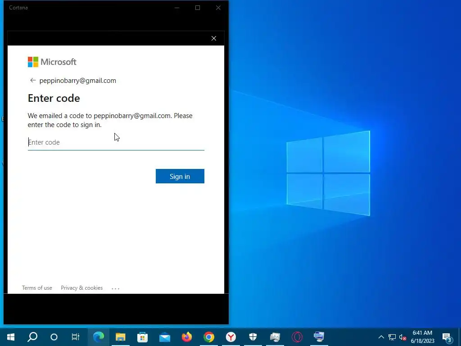Image resolution: width=461 pixels, height=346 pixels.
Task: Open the computer app icon after Opera
Action: 319,337
